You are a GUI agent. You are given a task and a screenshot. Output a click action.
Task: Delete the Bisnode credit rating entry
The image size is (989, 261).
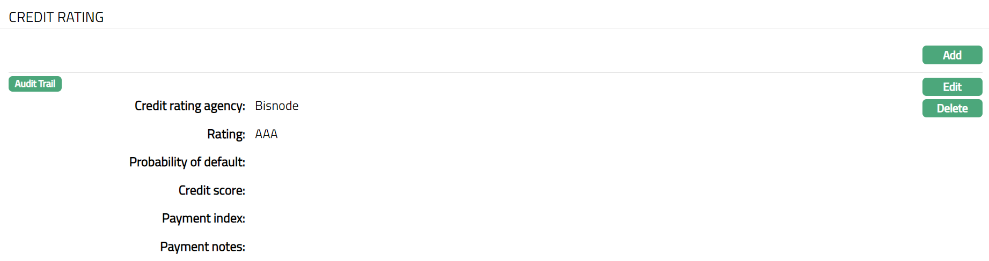(952, 108)
